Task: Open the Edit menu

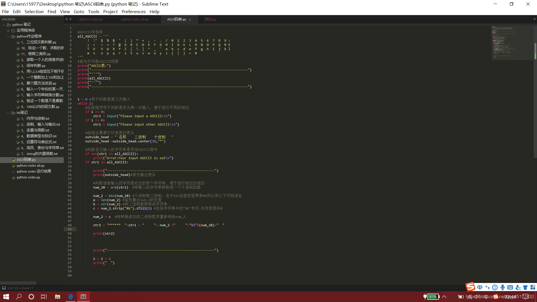Action: coord(17,11)
